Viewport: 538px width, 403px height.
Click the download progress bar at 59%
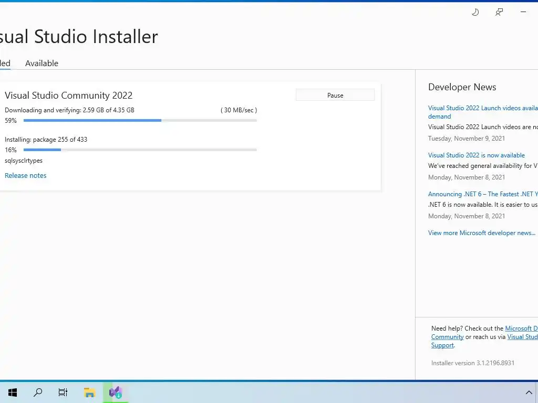(140, 120)
